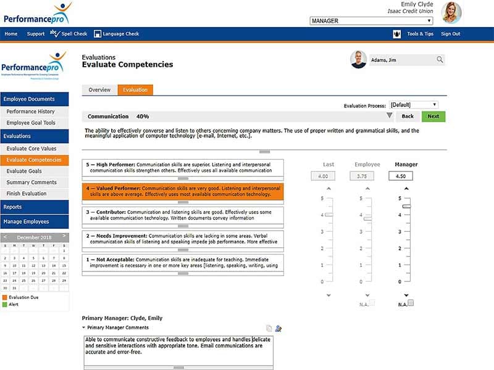Click the Spell Check icon in toolbar
The height and width of the screenshot is (370, 494).
[x=54, y=33]
